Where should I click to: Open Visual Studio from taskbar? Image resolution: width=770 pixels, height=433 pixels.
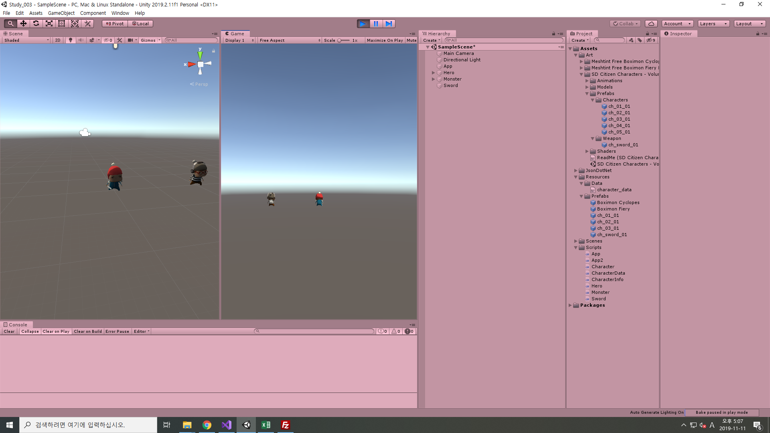click(227, 425)
